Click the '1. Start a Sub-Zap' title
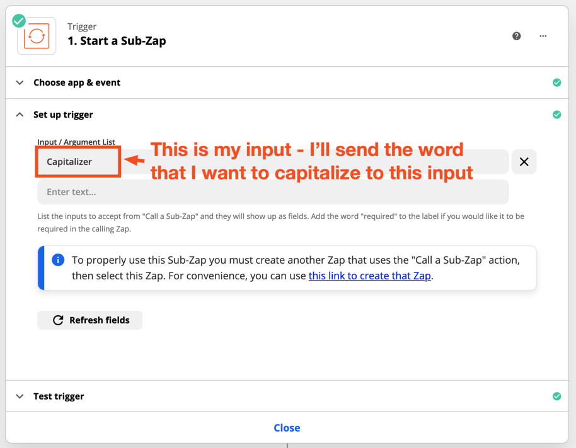 tap(117, 41)
